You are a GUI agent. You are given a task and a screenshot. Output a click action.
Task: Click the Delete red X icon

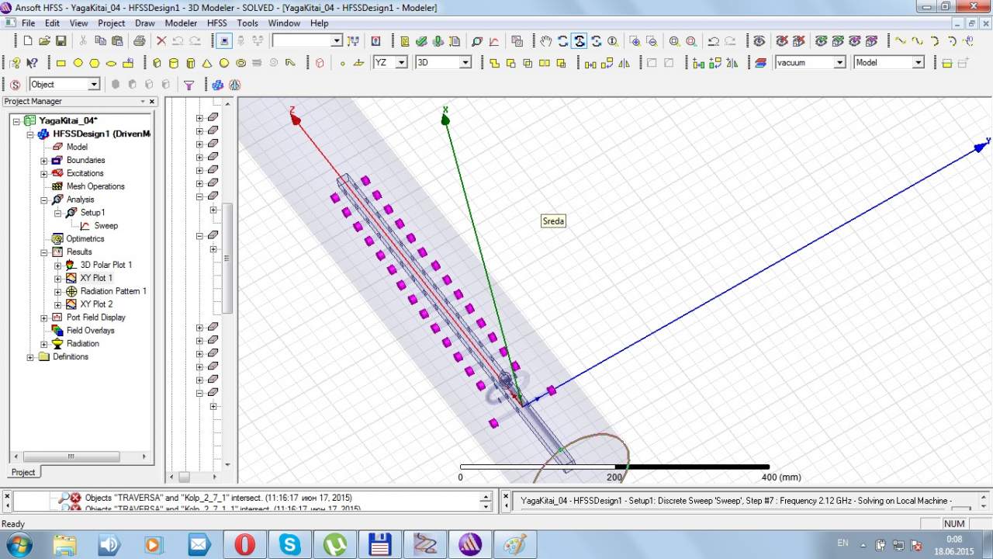[x=161, y=41]
